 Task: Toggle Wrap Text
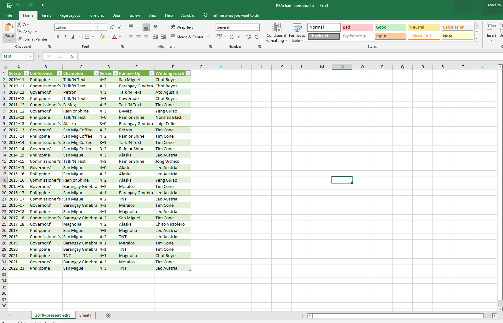(x=182, y=27)
